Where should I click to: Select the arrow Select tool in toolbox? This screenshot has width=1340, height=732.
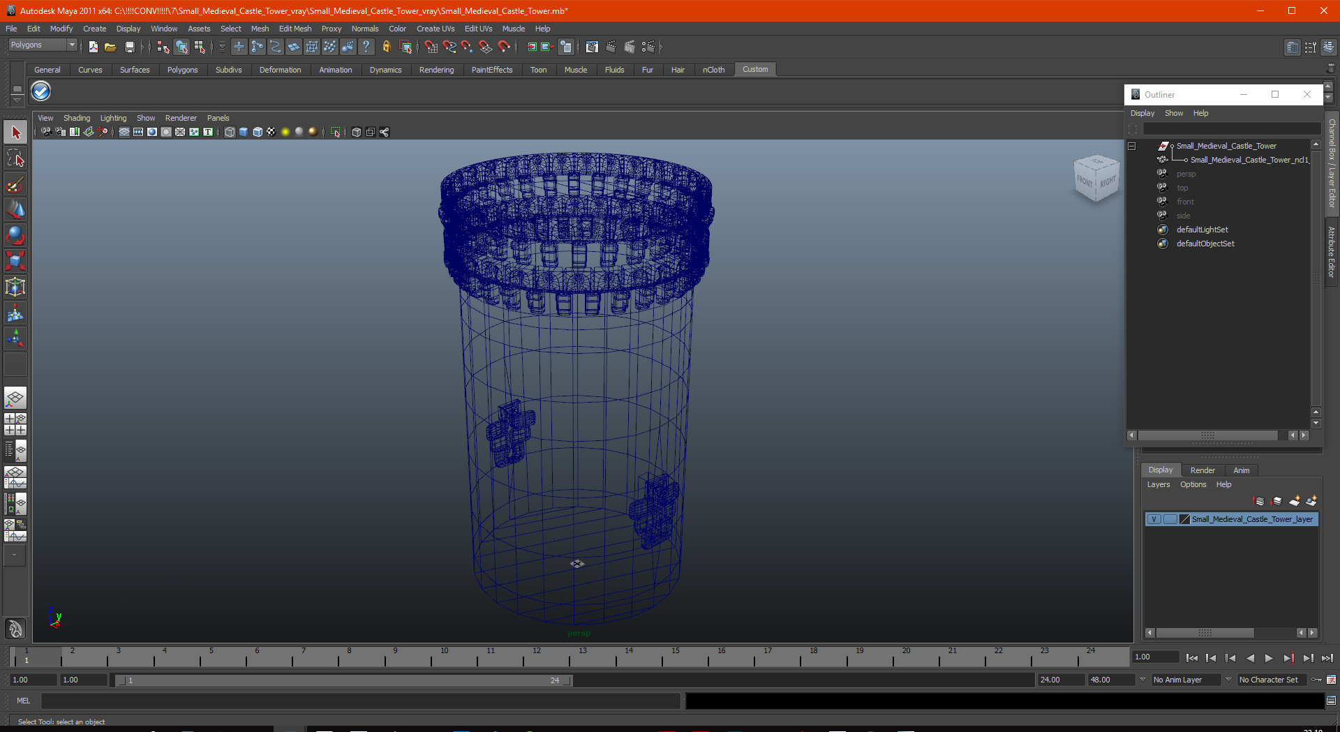pyautogui.click(x=15, y=133)
